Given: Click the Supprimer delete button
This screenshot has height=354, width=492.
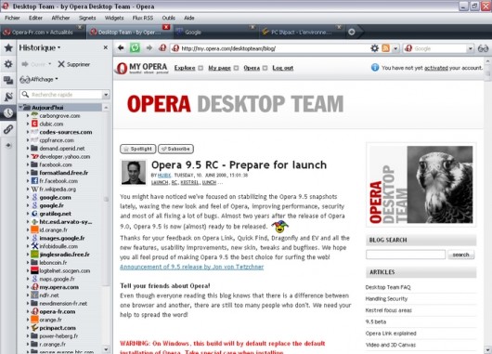Looking at the screenshot, I should click(74, 64).
